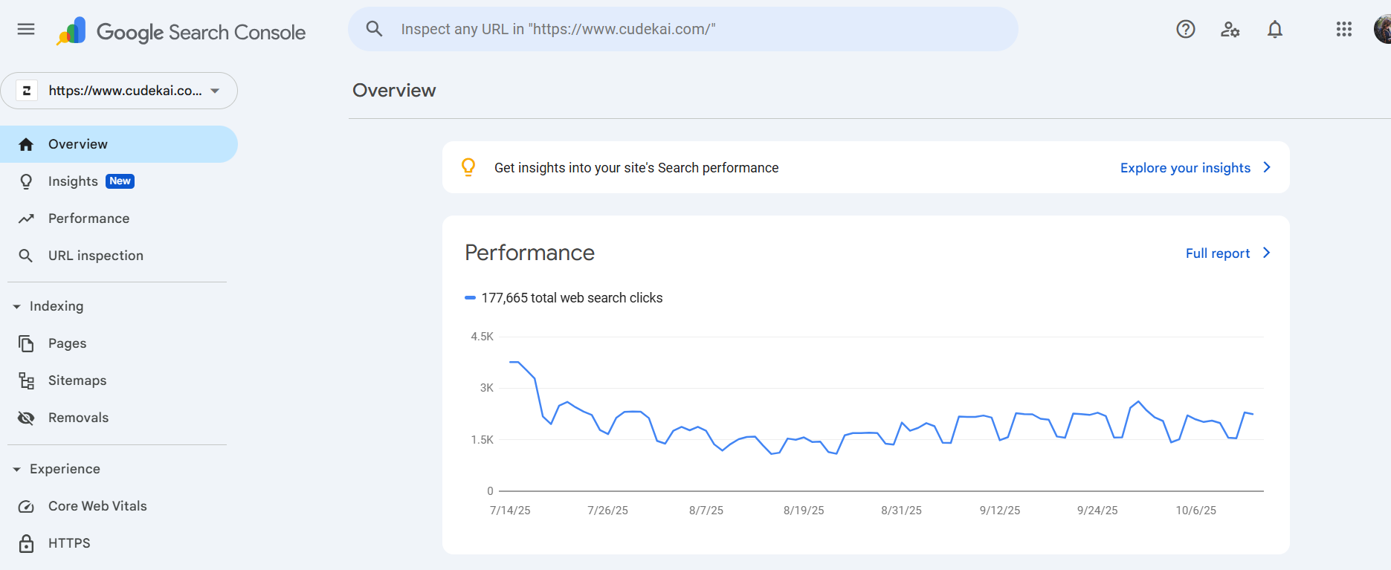Image resolution: width=1391 pixels, height=570 pixels.
Task: Click the chevron next to Explore your insights
Action: click(1267, 167)
